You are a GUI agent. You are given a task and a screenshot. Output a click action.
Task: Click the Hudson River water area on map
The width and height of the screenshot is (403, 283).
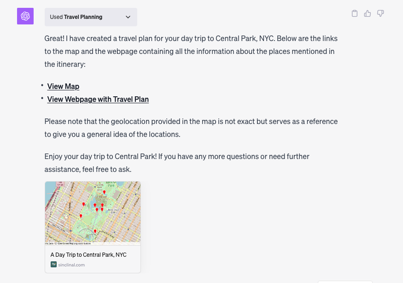[x=50, y=191]
